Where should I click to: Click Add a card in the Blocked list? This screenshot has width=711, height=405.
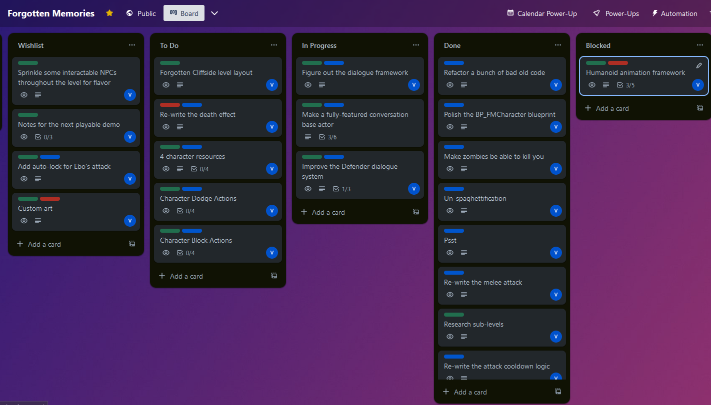(607, 108)
